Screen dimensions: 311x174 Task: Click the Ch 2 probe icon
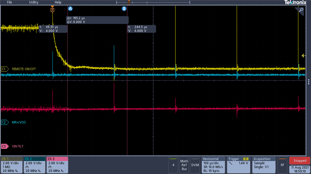(27, 167)
